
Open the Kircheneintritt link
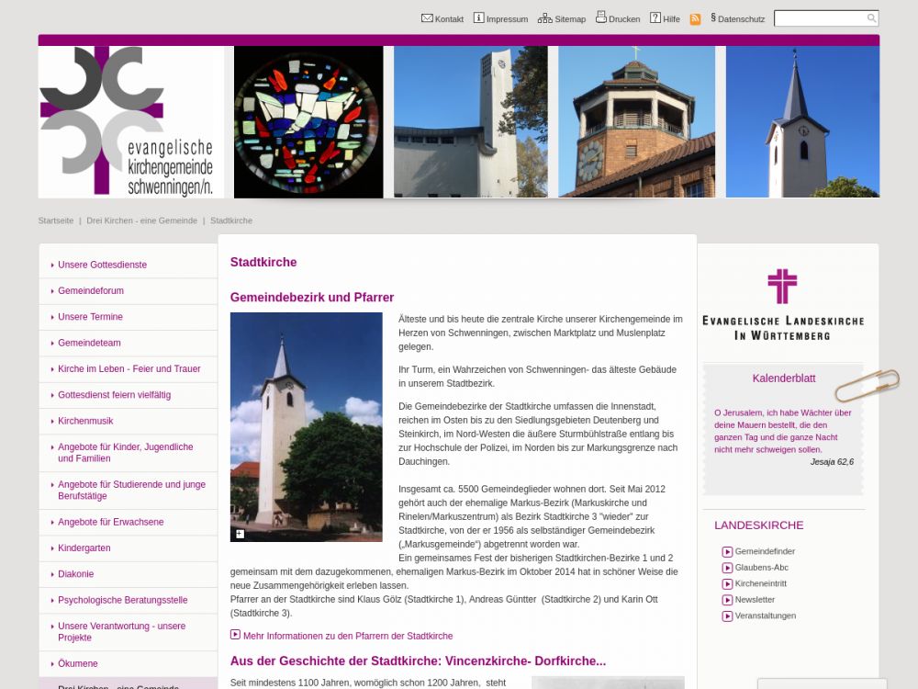760,583
